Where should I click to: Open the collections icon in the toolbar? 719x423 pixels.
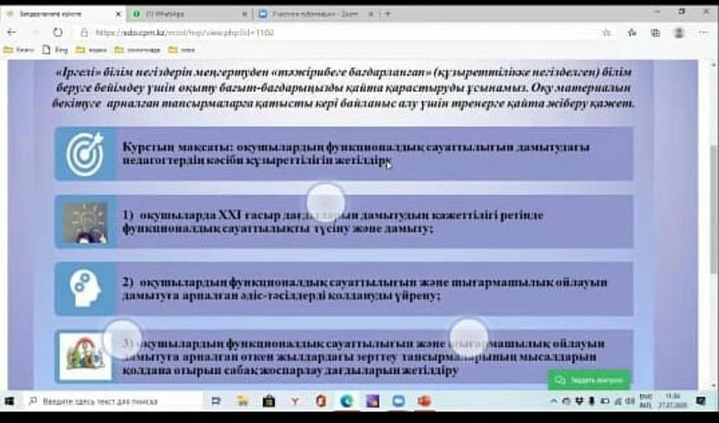(x=655, y=32)
